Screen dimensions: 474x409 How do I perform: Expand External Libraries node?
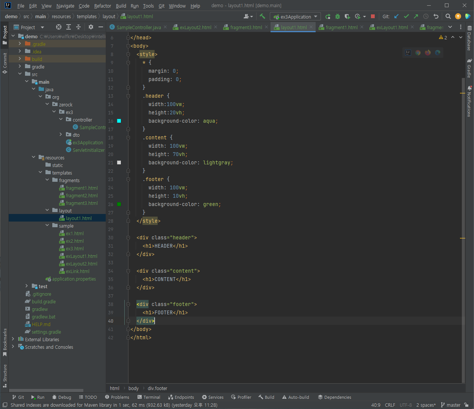click(x=13, y=339)
